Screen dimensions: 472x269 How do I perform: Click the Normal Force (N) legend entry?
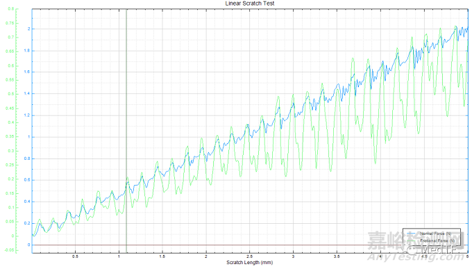[x=435, y=234]
